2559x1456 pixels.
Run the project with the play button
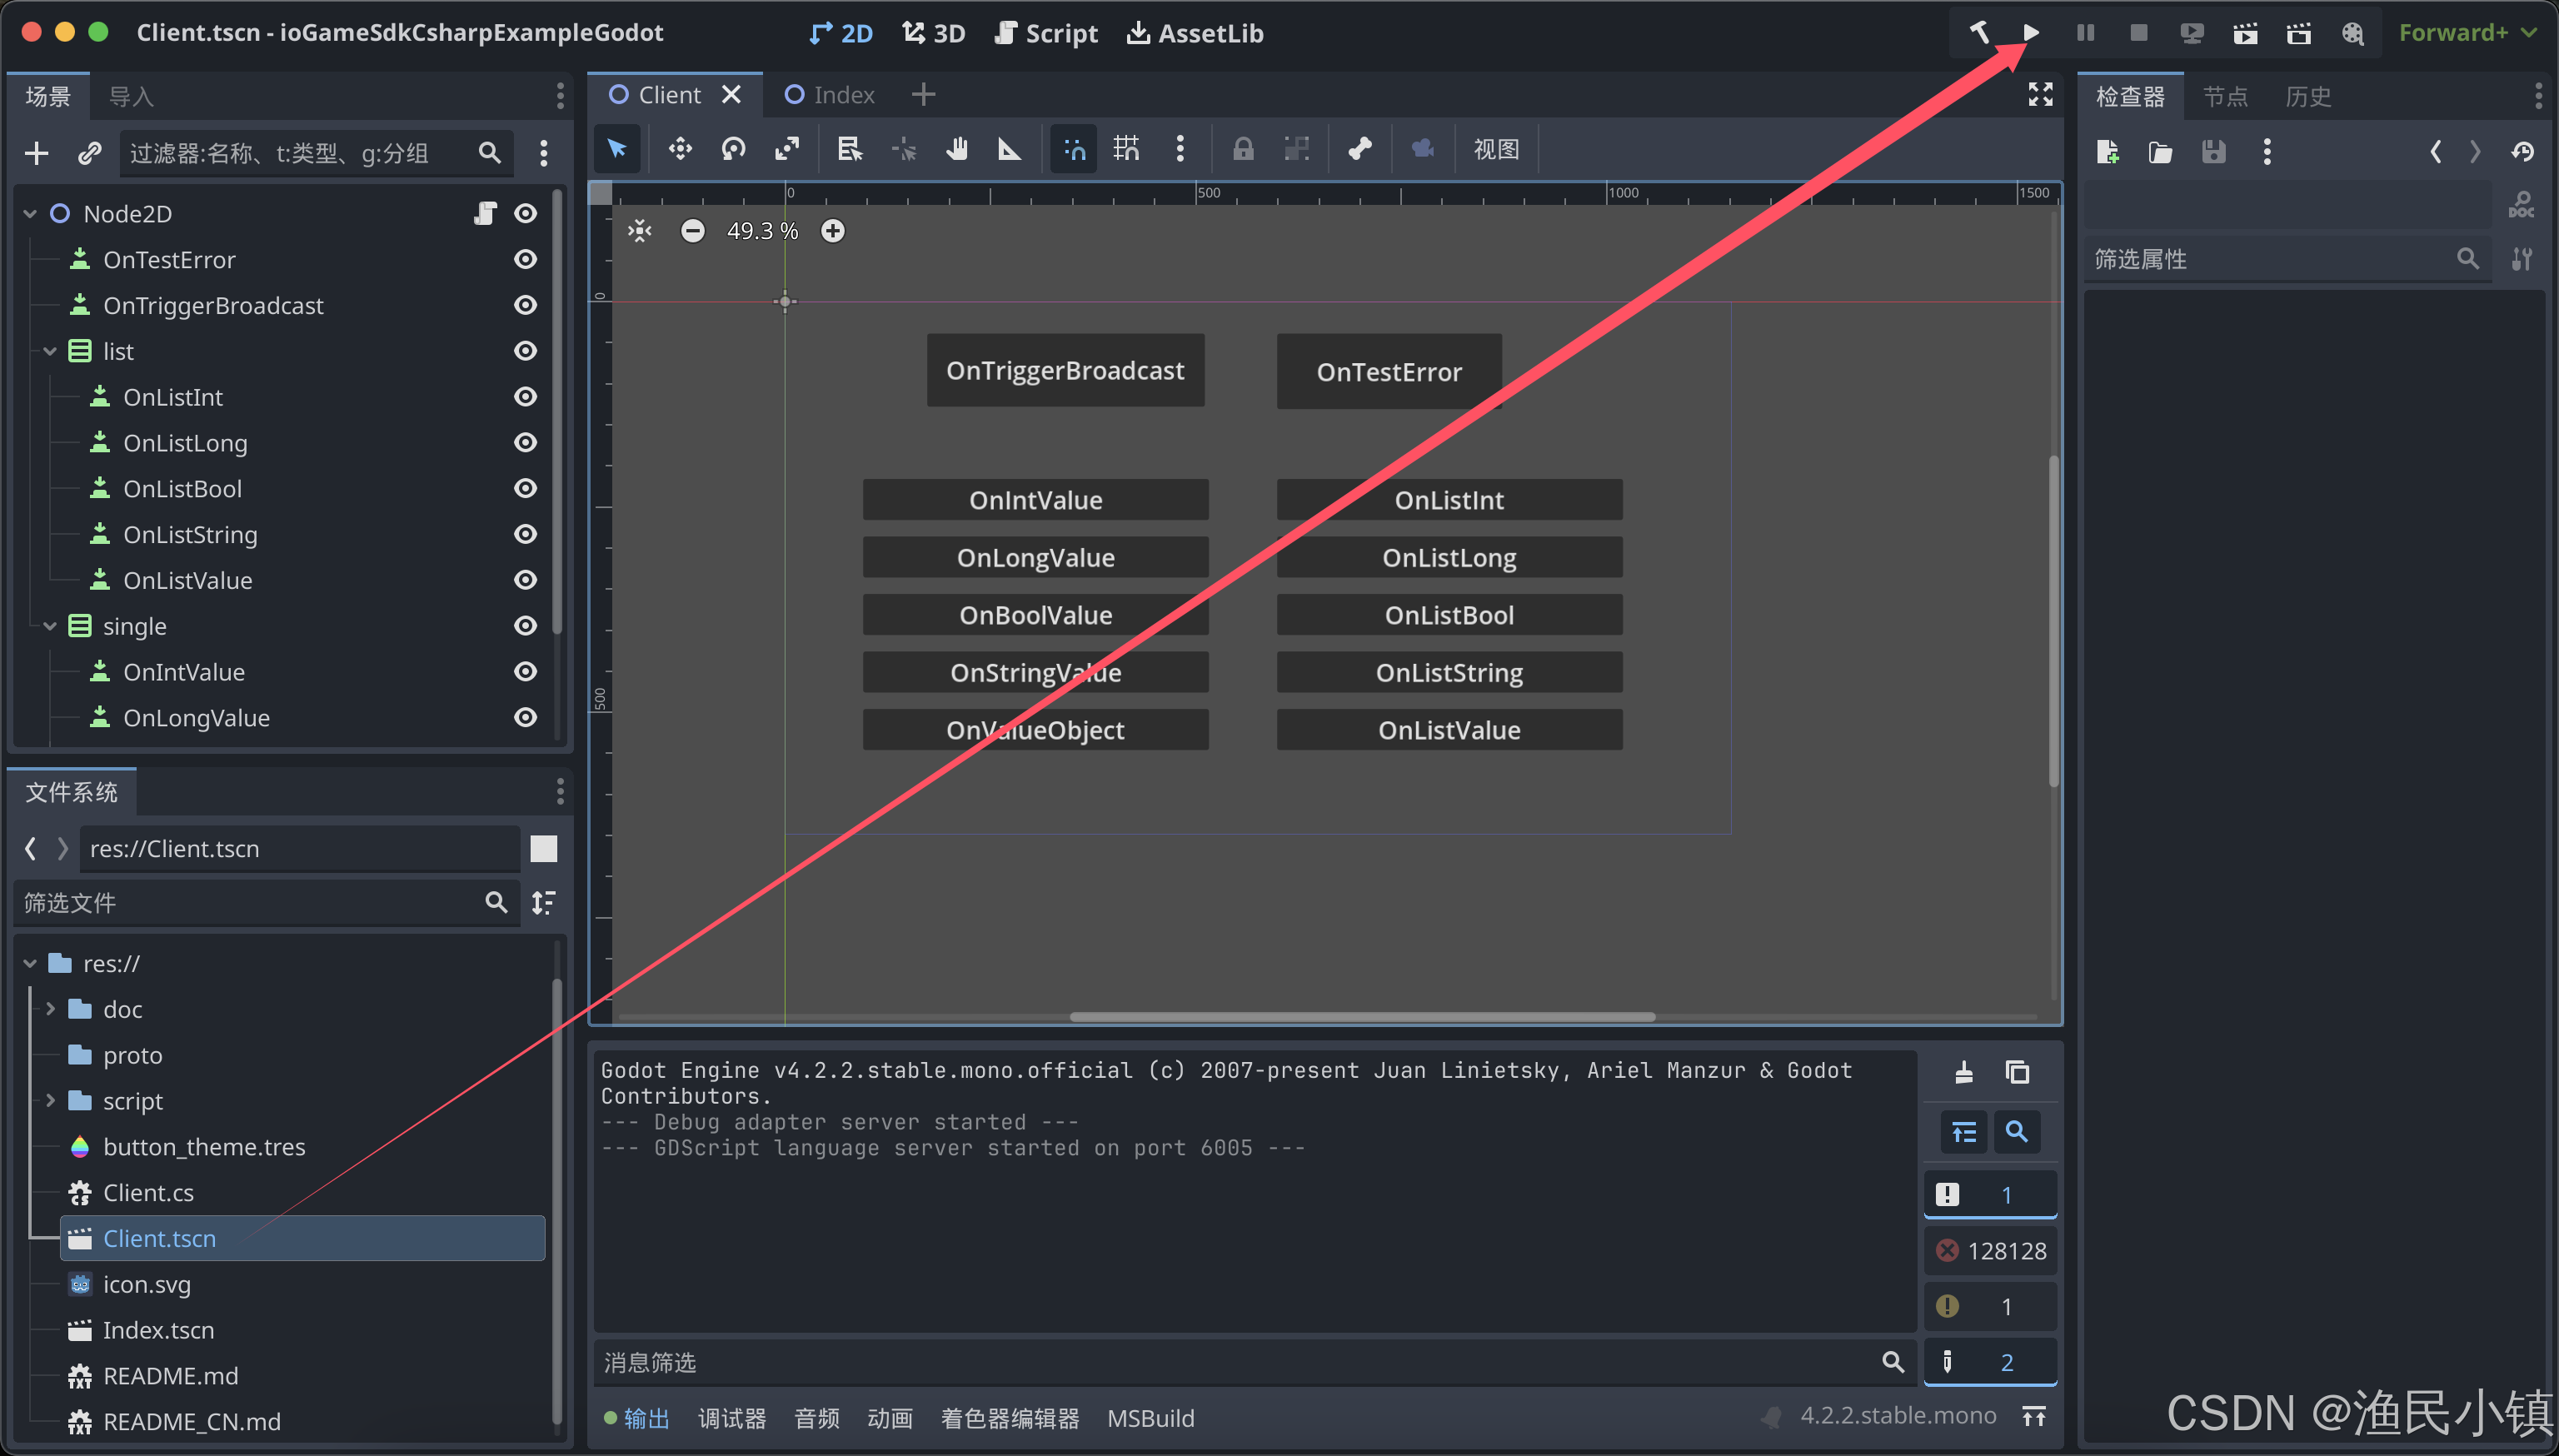click(2031, 32)
